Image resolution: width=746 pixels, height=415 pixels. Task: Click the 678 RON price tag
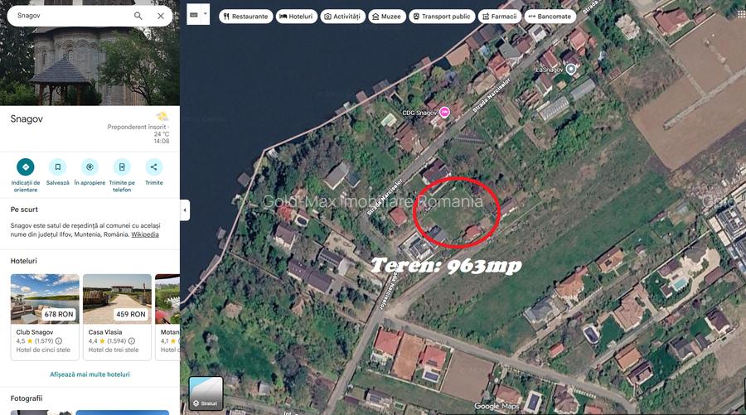coord(59,314)
